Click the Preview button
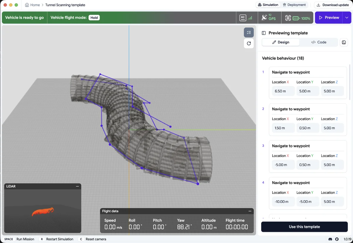This screenshot has height=243, width=353. 329,18
